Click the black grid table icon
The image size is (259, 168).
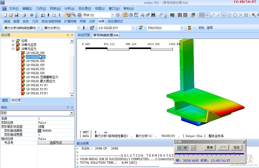[x=180, y=15]
